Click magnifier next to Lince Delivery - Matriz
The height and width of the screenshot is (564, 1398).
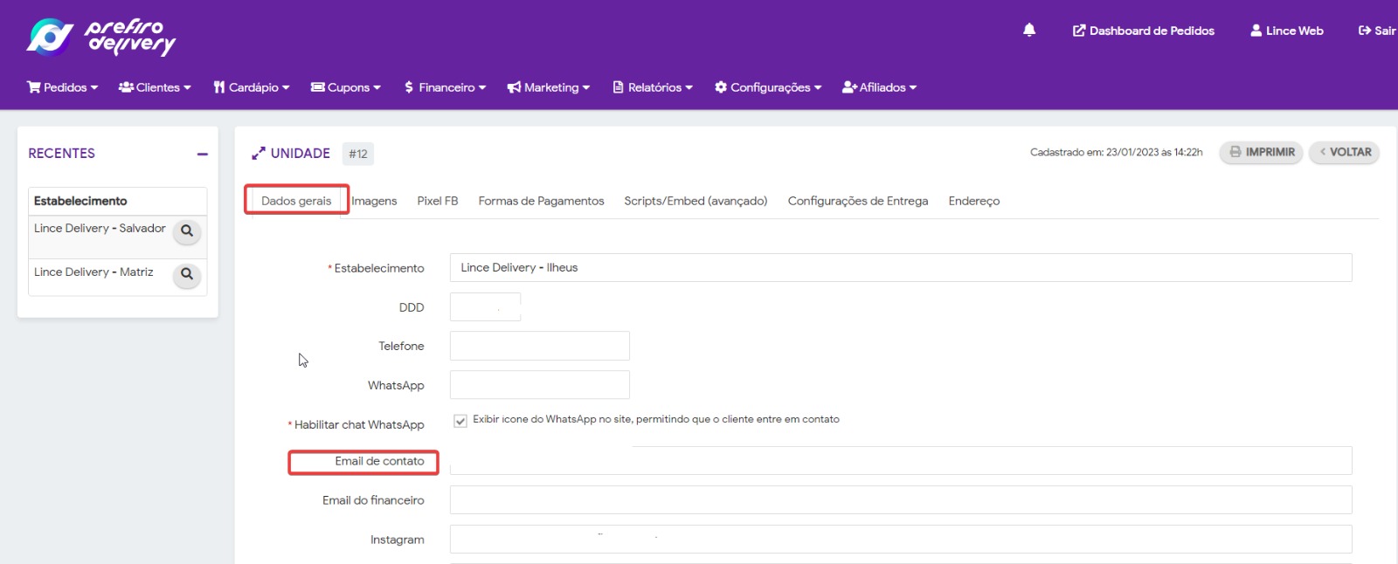[x=187, y=274]
